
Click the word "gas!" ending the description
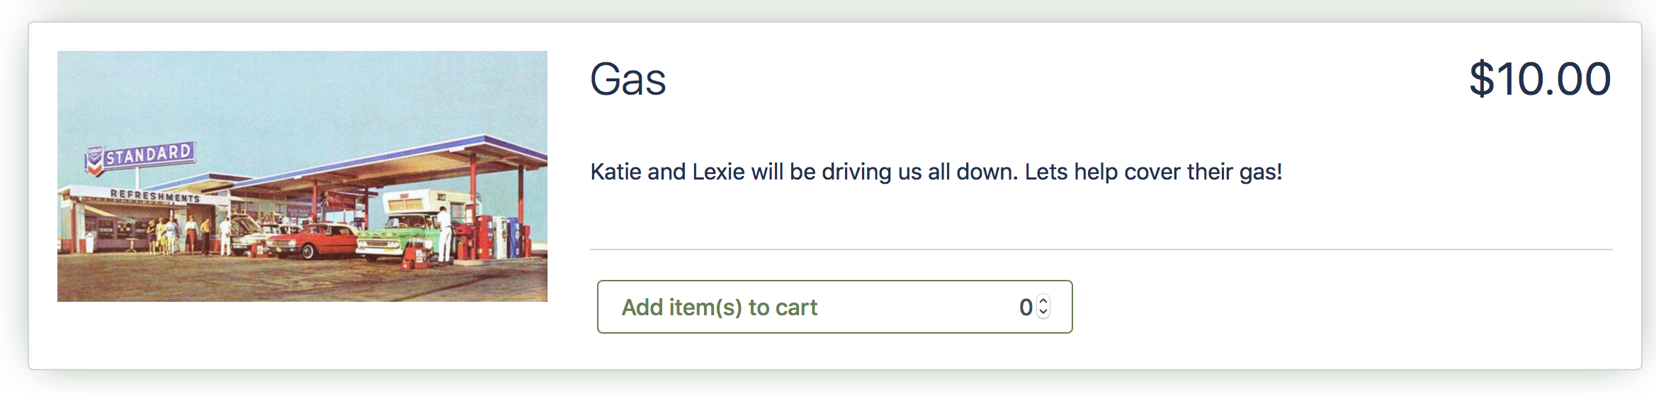tap(1261, 172)
